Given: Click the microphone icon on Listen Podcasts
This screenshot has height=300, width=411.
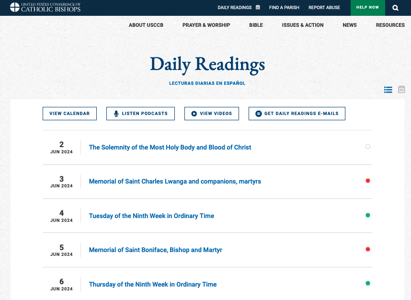Looking at the screenshot, I should pyautogui.click(x=116, y=114).
